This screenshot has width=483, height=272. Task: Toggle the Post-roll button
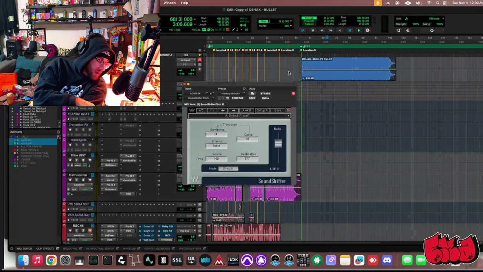coord(309,21)
